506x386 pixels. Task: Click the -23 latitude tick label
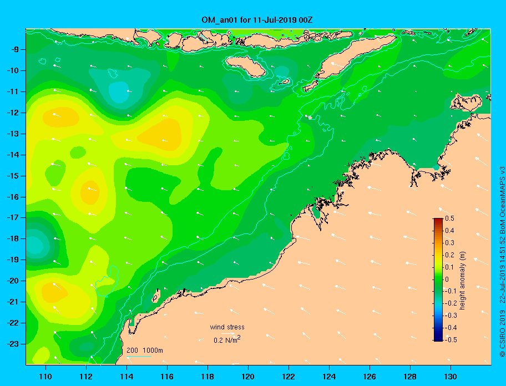(x=13, y=344)
